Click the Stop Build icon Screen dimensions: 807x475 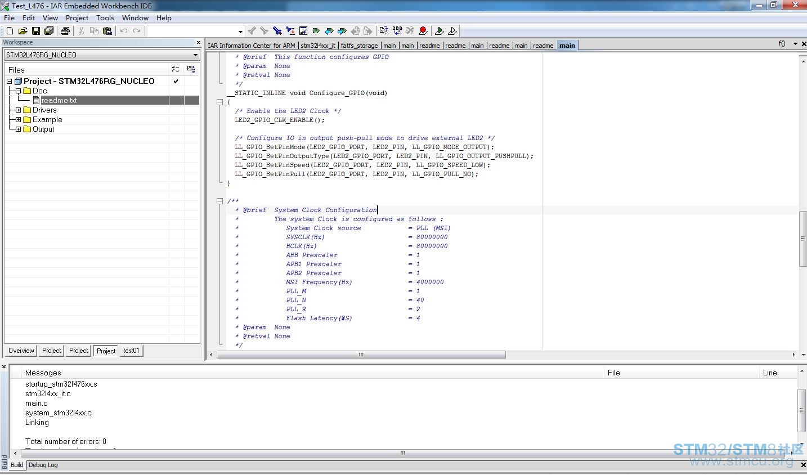[x=410, y=31]
